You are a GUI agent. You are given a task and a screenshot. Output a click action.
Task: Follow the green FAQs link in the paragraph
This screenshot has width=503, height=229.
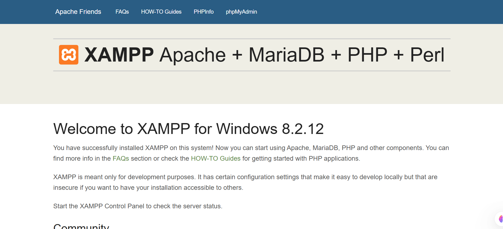[121, 158]
